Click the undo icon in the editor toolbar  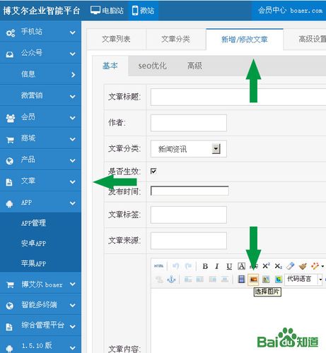coord(175,266)
